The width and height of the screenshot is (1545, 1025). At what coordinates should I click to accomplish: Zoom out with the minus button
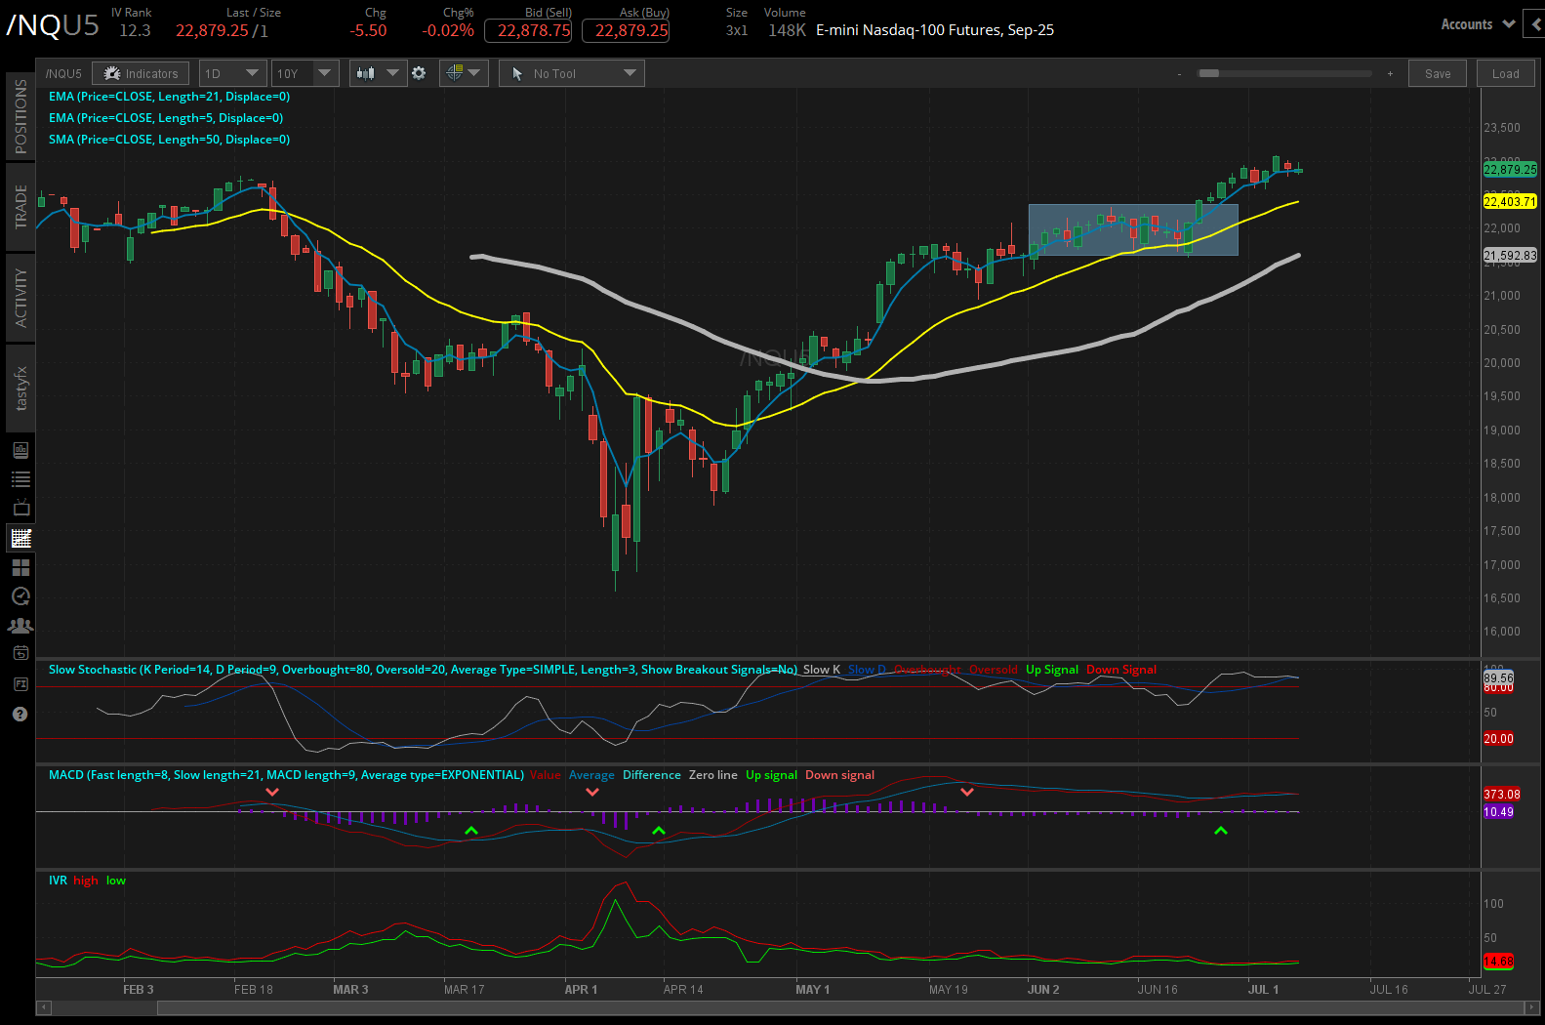click(1180, 74)
